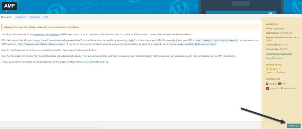Click the 'Note #1' paragraph
The height and width of the screenshot is (129, 302).
pos(49,50)
